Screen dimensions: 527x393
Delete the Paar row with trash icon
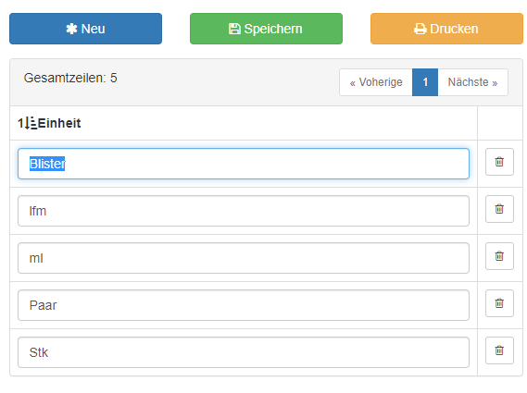click(499, 303)
